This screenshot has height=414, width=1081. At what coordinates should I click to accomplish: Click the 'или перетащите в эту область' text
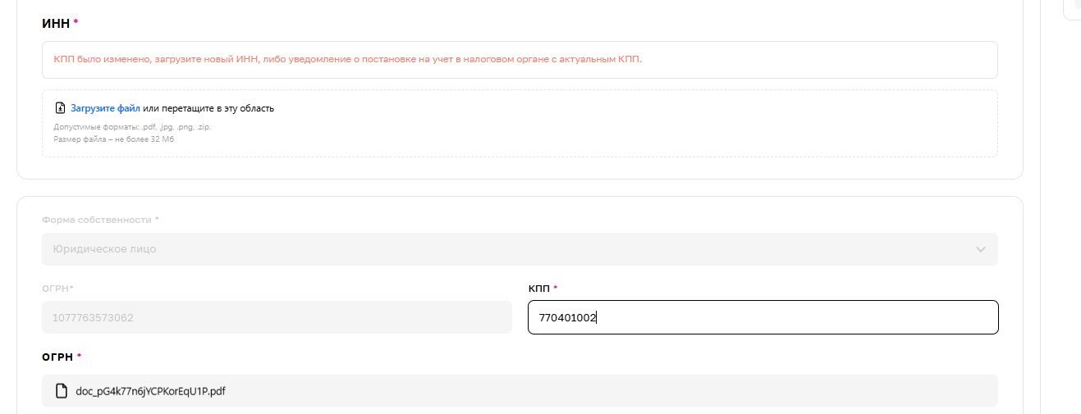208,108
